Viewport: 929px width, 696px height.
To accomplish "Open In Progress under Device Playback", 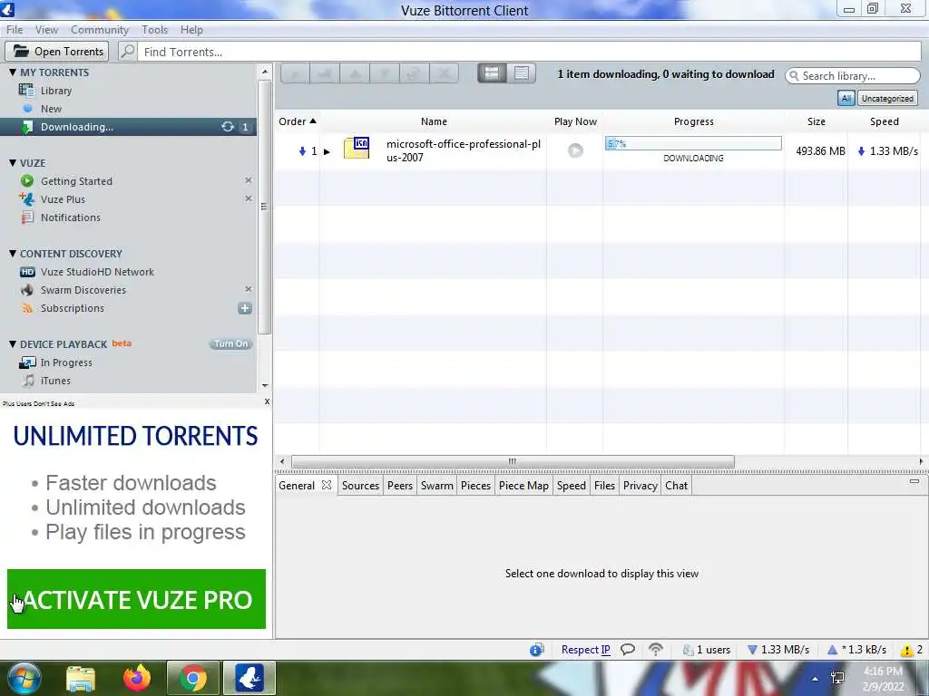I will [66, 362].
